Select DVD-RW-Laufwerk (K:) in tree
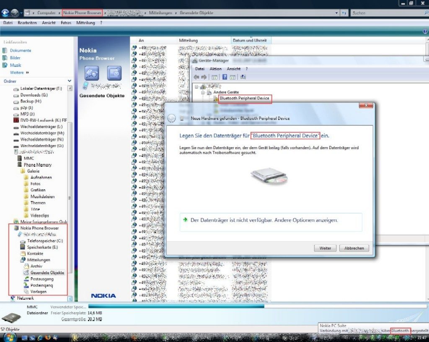This screenshot has height=342, width=429. (44, 120)
